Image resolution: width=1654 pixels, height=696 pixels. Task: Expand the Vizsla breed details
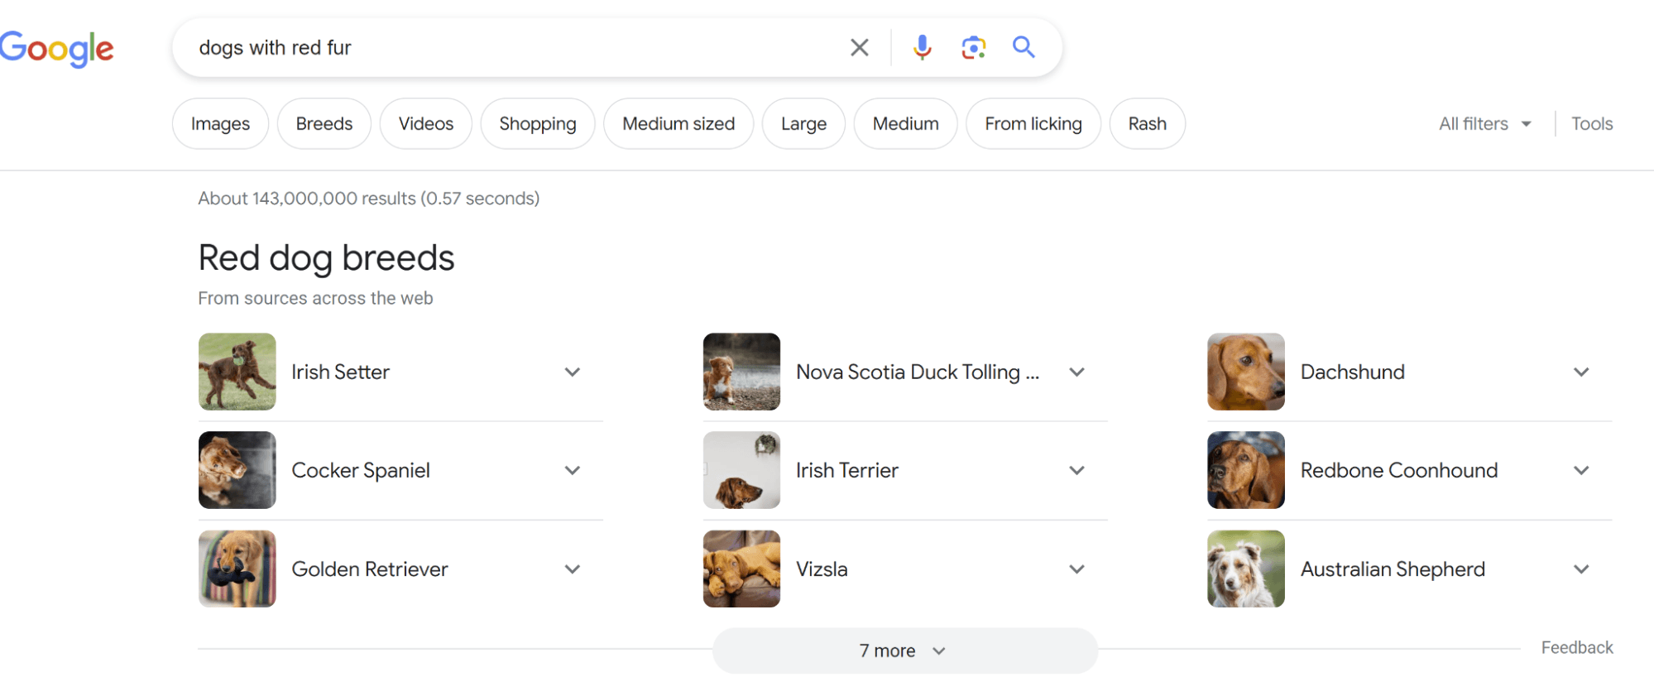point(1076,569)
